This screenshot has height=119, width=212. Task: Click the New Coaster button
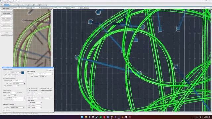pyautogui.click(x=7, y=8)
